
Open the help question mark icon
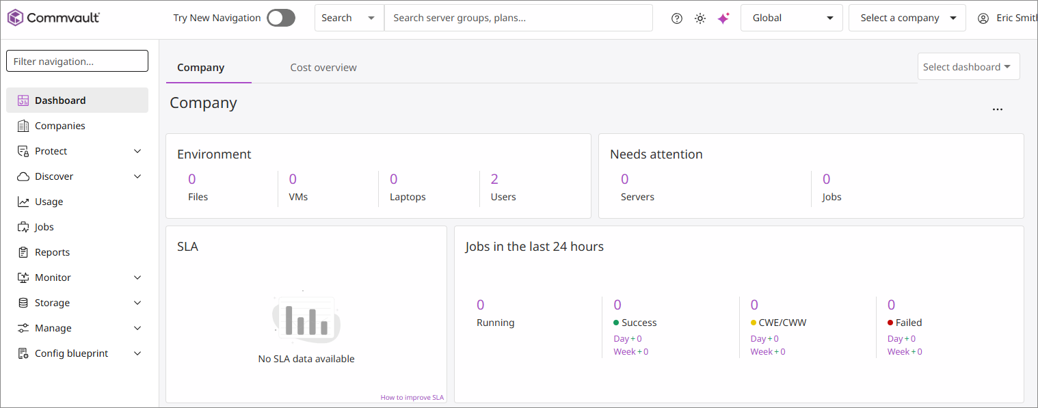click(x=677, y=18)
